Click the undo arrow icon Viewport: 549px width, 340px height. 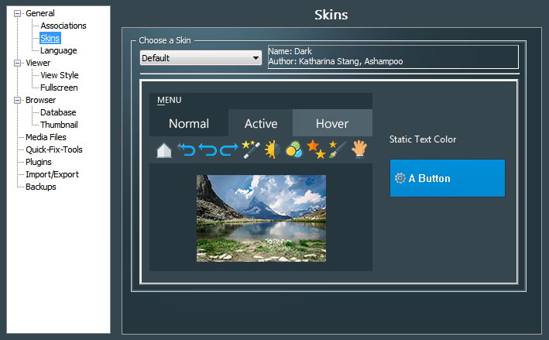tap(186, 149)
